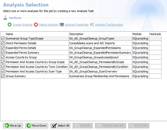
Task: Select the Expanded Perms Summary row name
Action: click(x=23, y=53)
